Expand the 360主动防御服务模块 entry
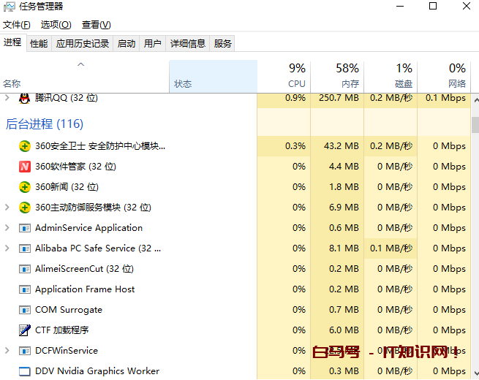479x380 pixels. click(7, 208)
